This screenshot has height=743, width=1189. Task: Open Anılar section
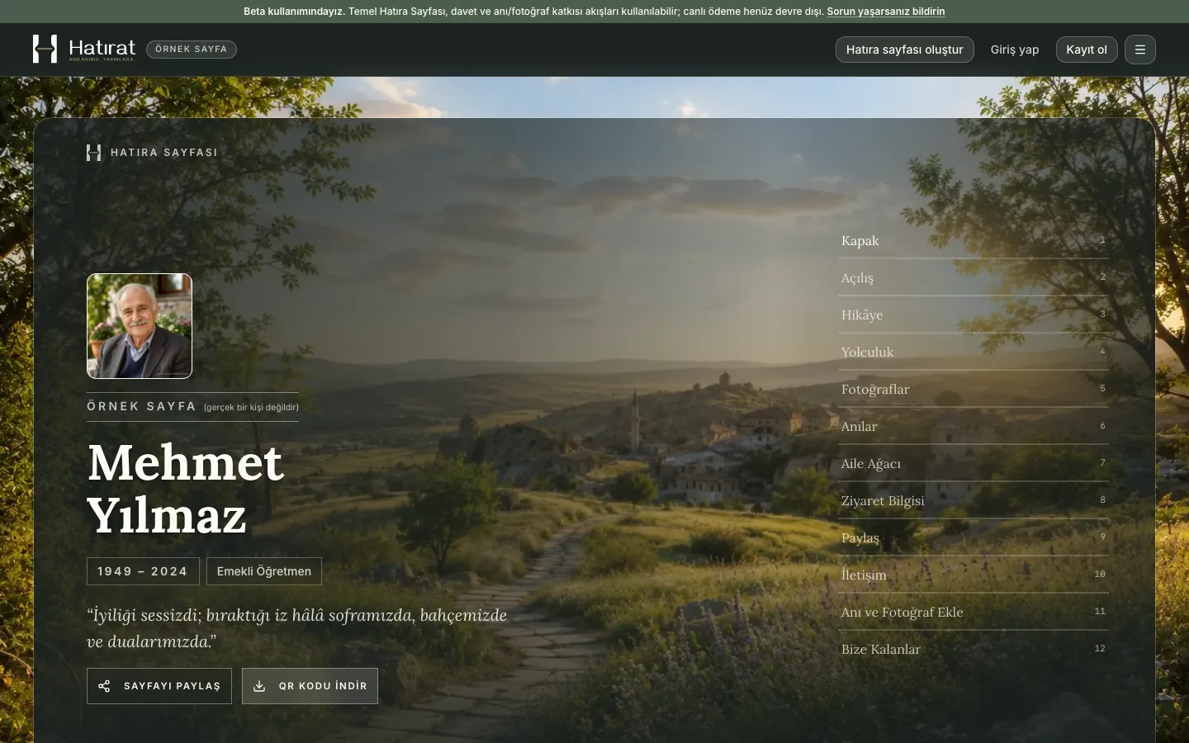[973, 426]
